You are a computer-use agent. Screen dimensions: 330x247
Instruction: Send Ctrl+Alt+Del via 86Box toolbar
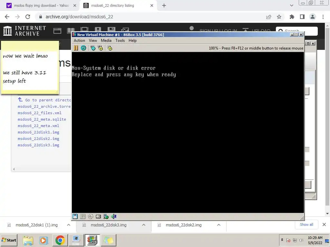pyautogui.click(x=92, y=48)
